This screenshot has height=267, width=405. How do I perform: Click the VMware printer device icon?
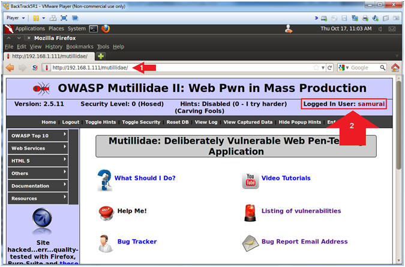pyautogui.click(x=365, y=19)
